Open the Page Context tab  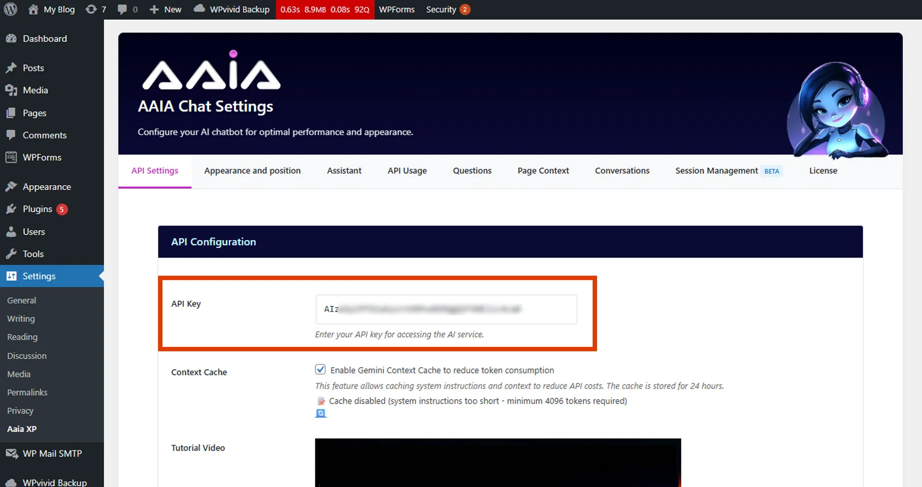[543, 171]
